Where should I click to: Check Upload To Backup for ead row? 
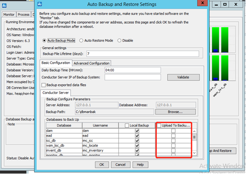[173, 136]
